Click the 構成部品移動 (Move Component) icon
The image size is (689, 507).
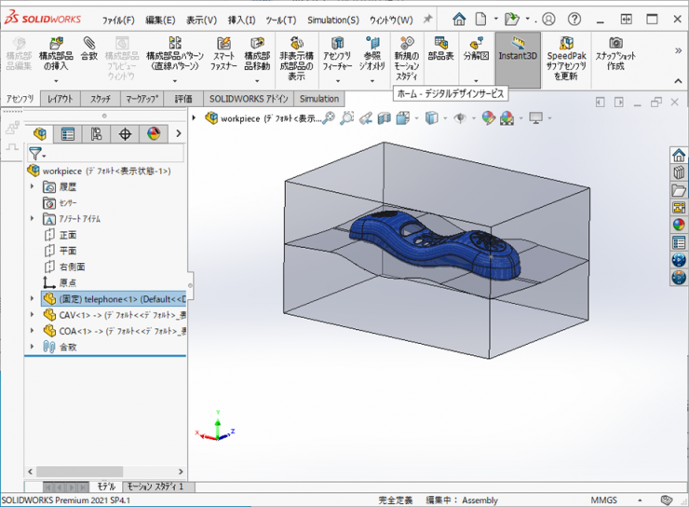(x=257, y=54)
